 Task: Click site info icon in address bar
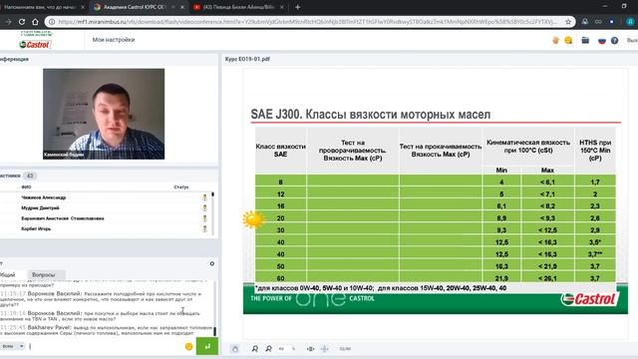tap(52, 22)
